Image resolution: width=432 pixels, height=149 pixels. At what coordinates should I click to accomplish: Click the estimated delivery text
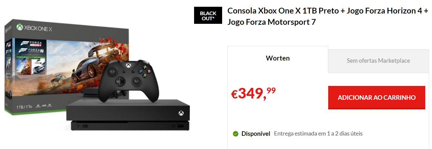point(318,134)
